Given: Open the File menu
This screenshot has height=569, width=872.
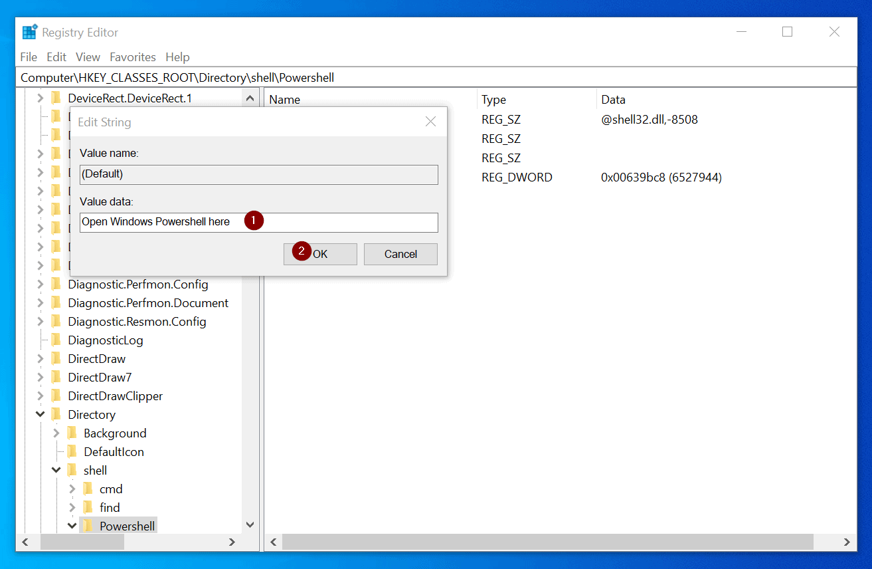Looking at the screenshot, I should point(29,57).
